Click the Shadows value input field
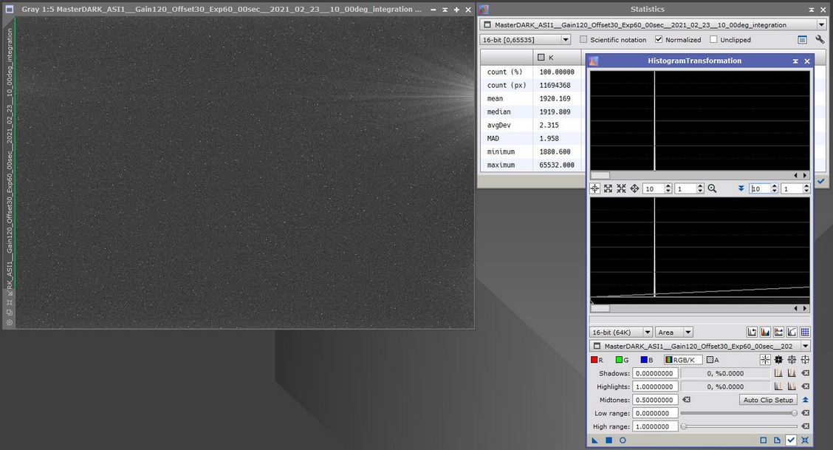 pyautogui.click(x=655, y=373)
